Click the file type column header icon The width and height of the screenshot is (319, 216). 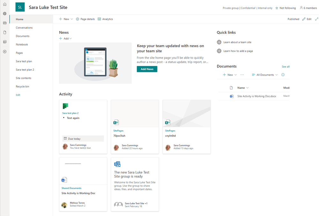point(231,88)
